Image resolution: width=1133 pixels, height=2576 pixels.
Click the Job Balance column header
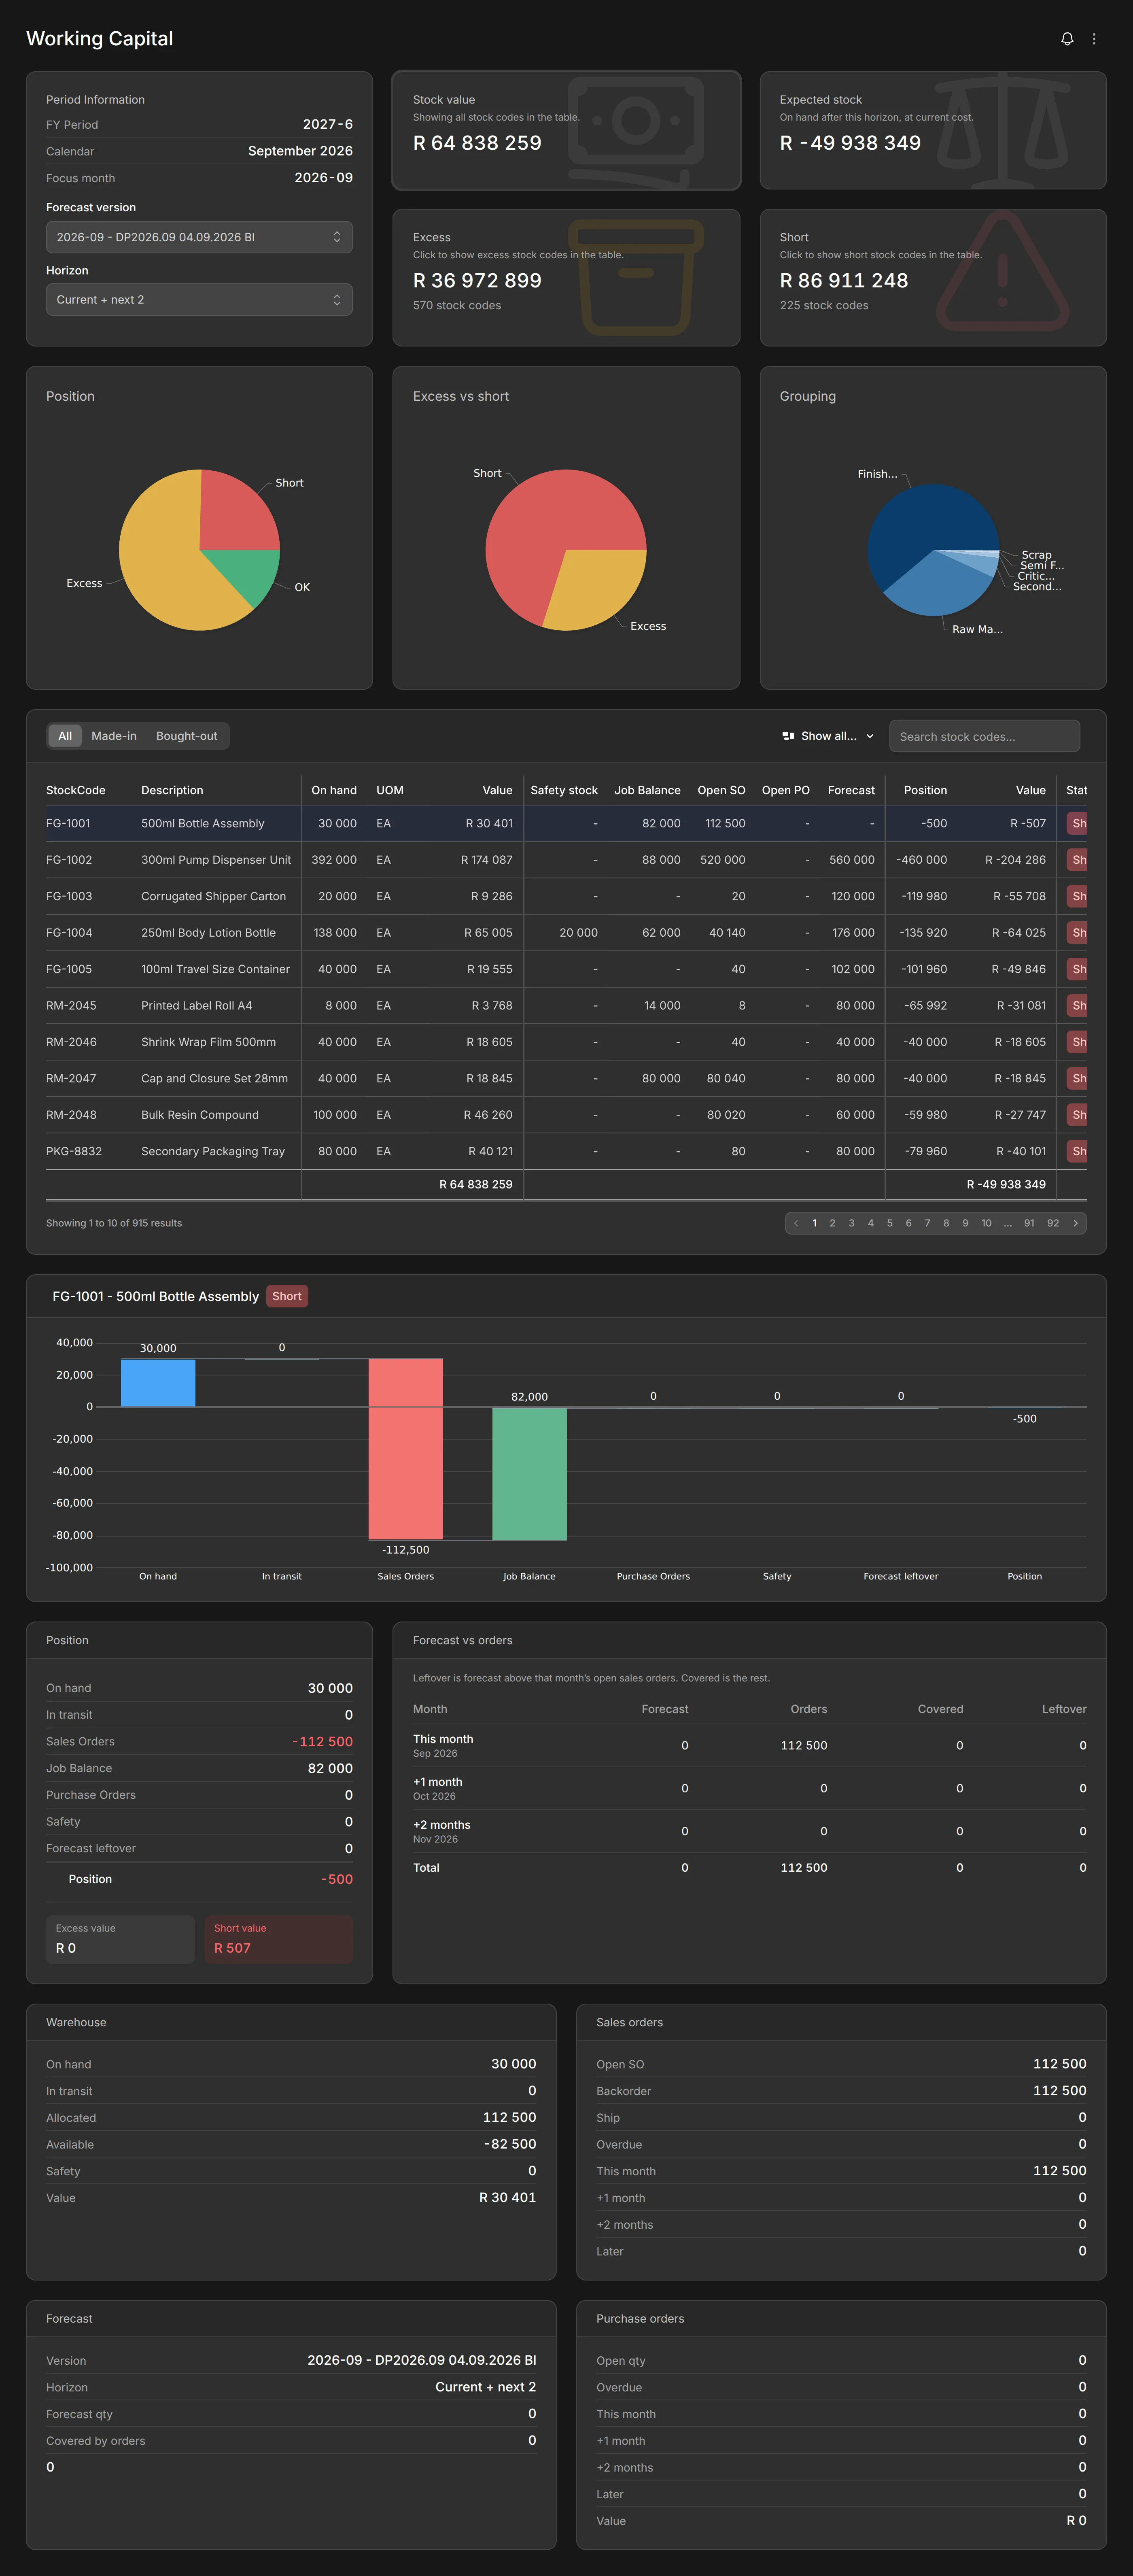647,790
